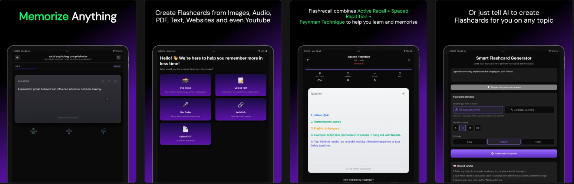Choose Hard difficulty
The image size is (574, 184).
tap(538, 142)
